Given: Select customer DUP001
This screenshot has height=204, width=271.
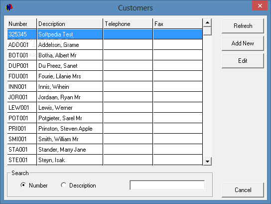Looking at the screenshot, I should coord(22,66).
